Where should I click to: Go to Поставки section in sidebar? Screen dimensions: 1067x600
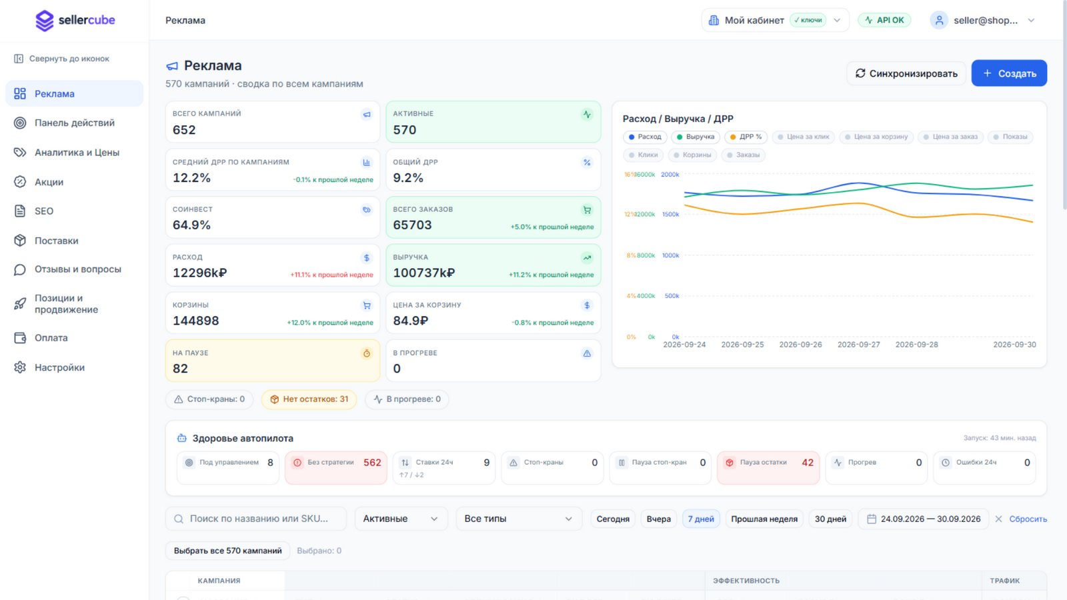(74, 241)
